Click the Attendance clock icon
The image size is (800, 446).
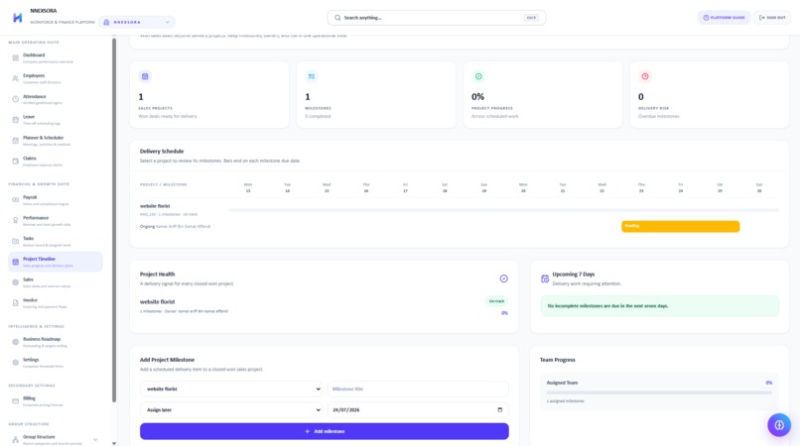click(15, 99)
